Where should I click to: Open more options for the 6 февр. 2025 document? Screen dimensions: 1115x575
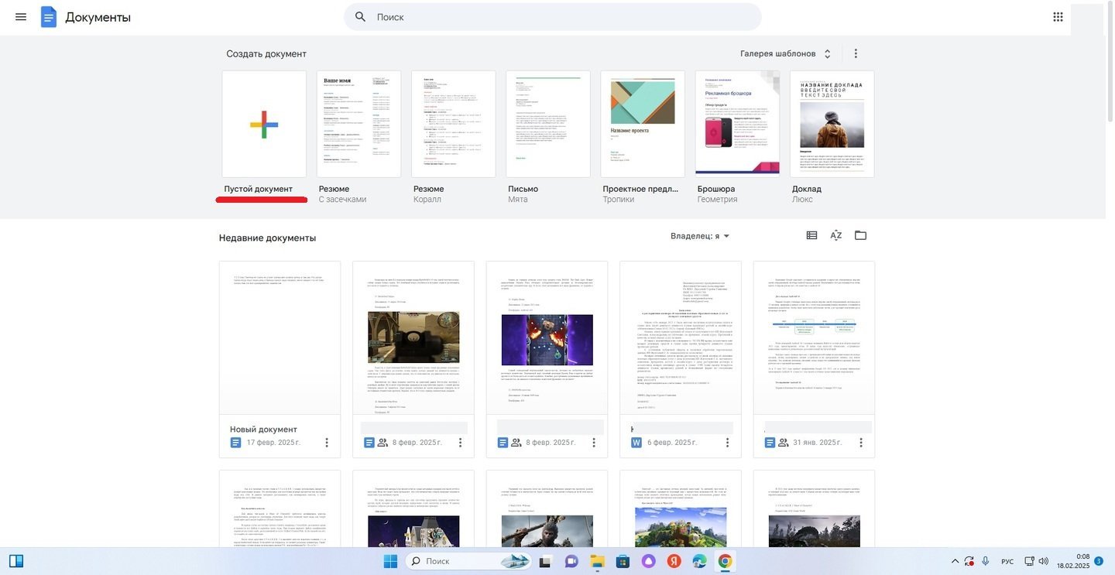727,443
